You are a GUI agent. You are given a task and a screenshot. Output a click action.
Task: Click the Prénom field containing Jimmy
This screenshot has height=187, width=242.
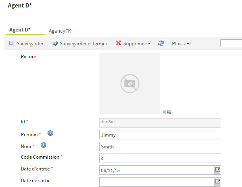point(160,135)
